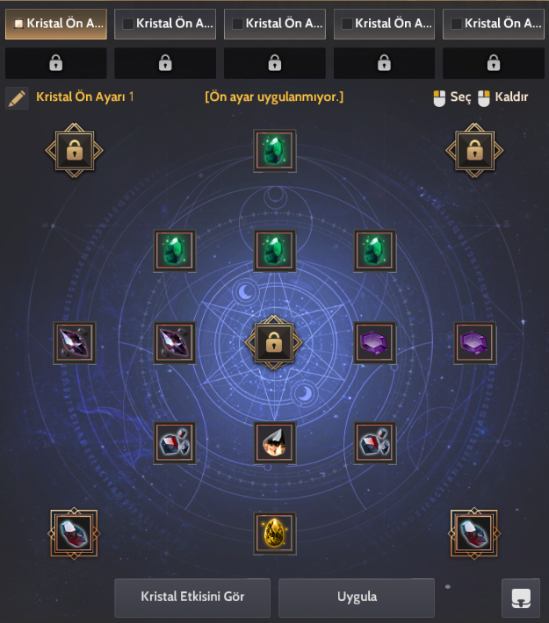
Task: Select the top center green emerald crystal
Action: click(274, 151)
